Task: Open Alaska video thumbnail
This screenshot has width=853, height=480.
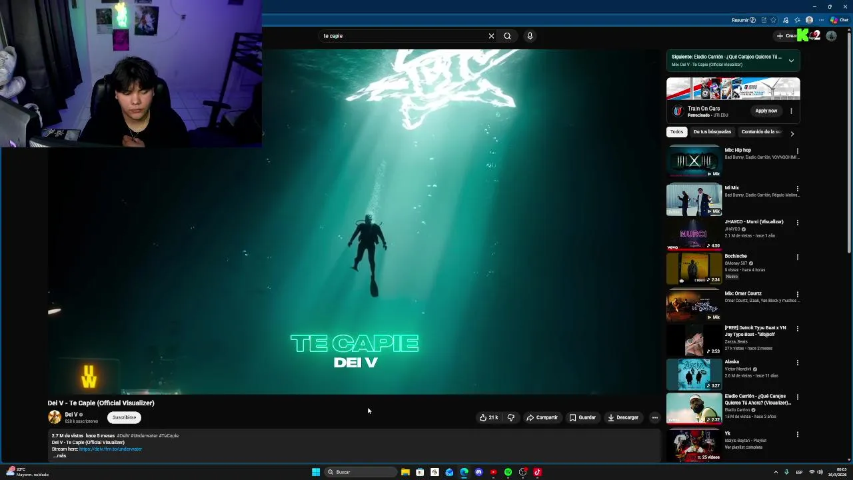Action: tap(694, 374)
